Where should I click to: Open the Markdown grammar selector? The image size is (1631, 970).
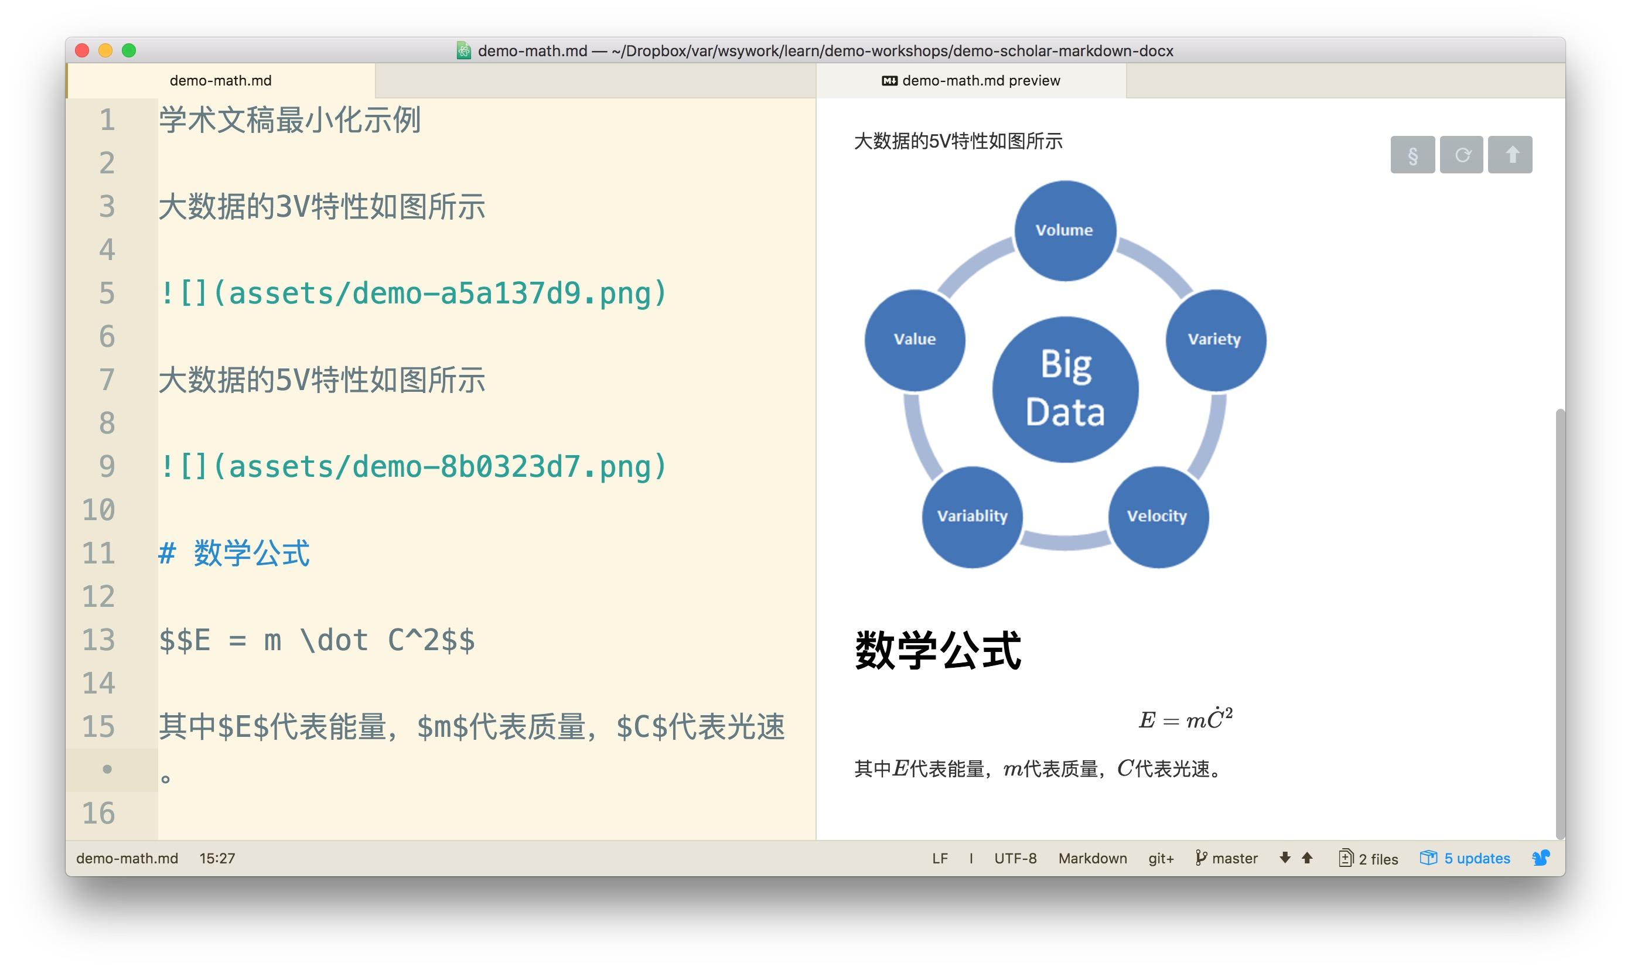tap(1093, 858)
